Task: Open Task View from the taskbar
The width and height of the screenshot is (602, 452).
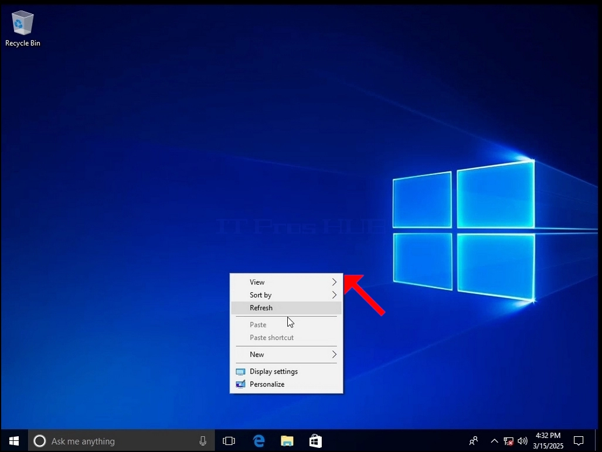Action: pyautogui.click(x=229, y=441)
